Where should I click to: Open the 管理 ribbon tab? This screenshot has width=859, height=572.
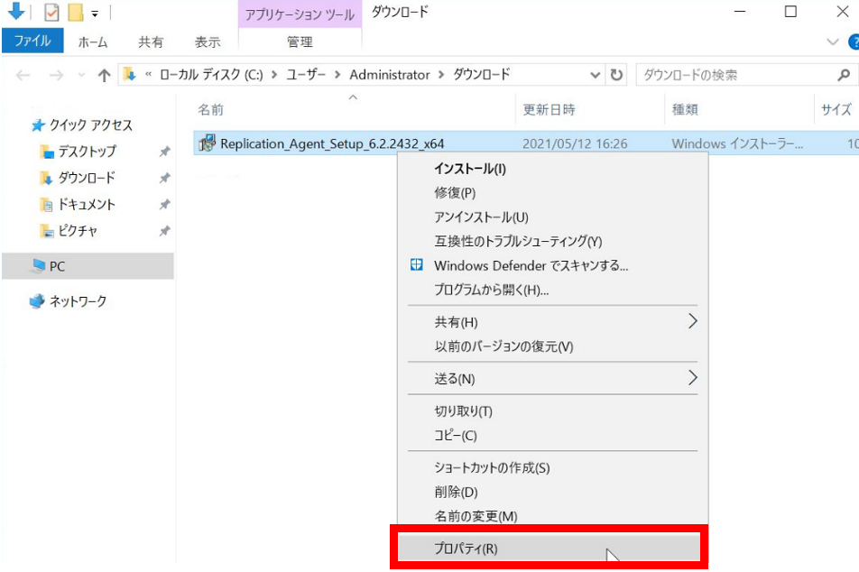(300, 42)
